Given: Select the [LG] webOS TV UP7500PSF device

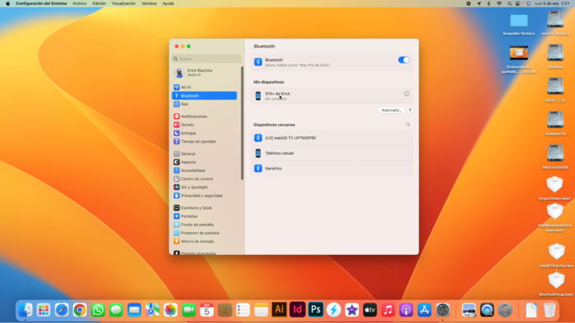Looking at the screenshot, I should (x=332, y=138).
